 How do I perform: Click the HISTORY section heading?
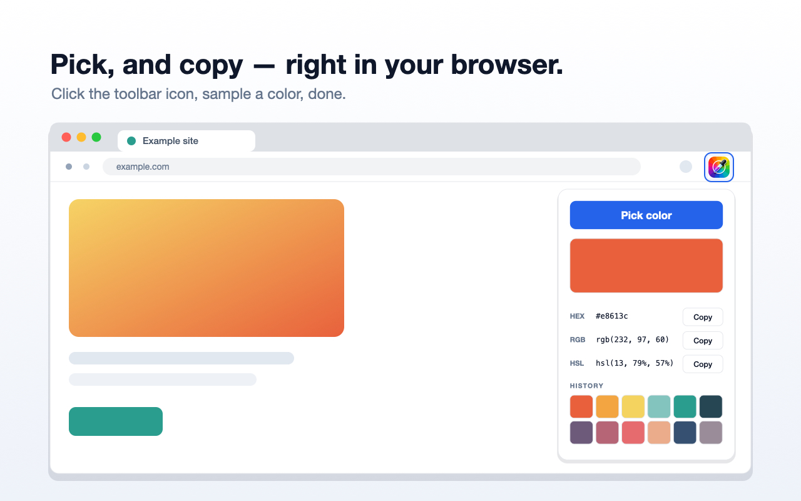[586, 386]
